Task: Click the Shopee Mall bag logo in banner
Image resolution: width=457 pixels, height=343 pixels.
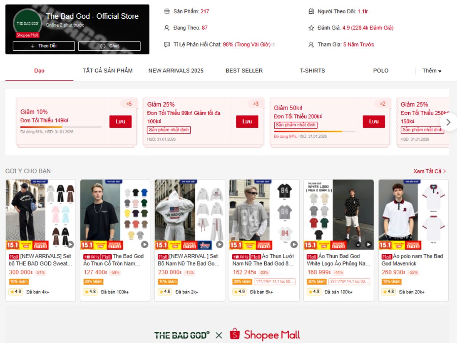Action: click(x=235, y=335)
